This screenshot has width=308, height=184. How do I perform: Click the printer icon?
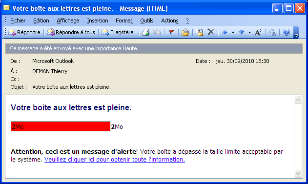coord(146,32)
